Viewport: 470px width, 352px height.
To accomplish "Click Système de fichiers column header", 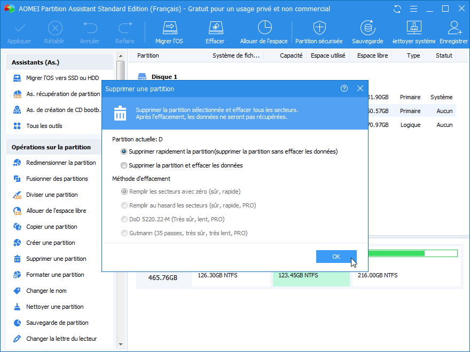I will [236, 55].
